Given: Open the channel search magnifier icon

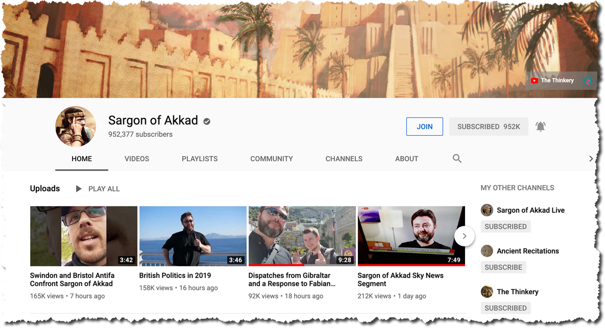Looking at the screenshot, I should 457,159.
